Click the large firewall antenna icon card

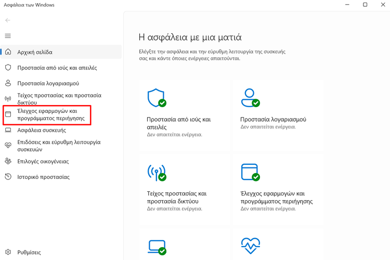(x=157, y=173)
